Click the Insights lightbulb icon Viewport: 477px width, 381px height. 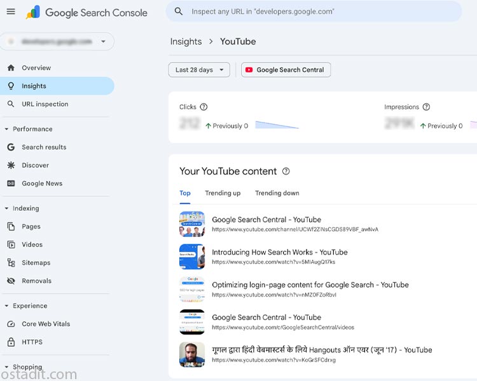(x=11, y=86)
